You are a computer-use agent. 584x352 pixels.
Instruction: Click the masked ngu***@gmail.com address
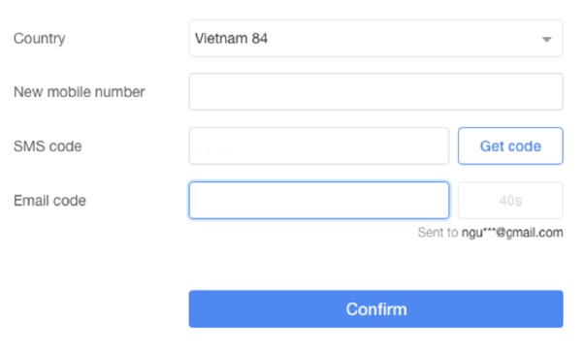(512, 233)
